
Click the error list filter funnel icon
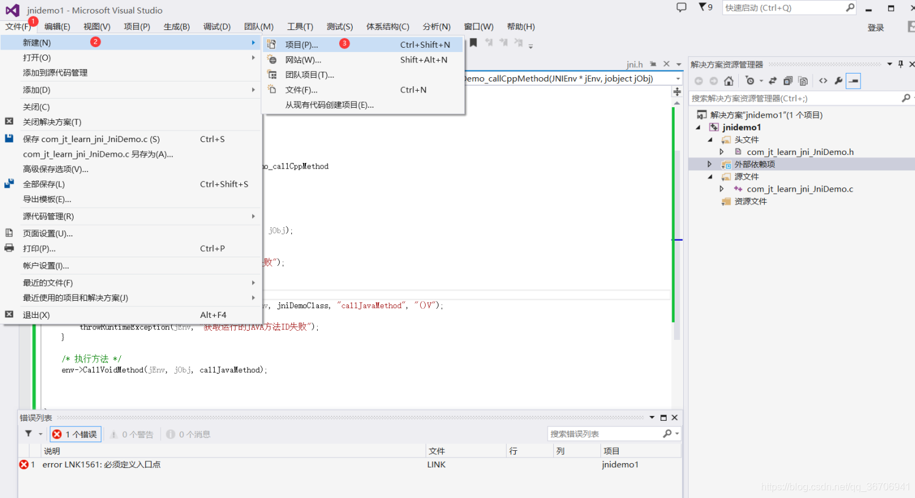pyautogui.click(x=28, y=434)
